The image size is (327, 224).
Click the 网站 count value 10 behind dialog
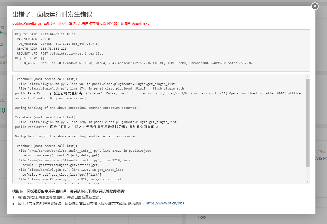(x=2, y=110)
